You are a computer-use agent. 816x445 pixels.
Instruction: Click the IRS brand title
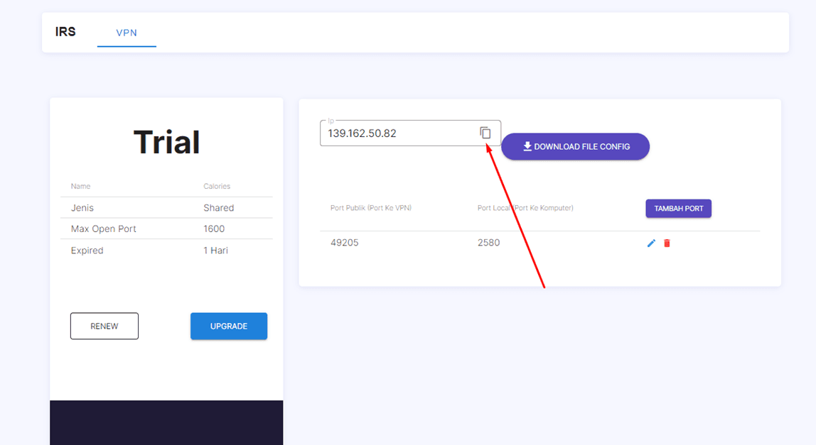[x=65, y=32]
